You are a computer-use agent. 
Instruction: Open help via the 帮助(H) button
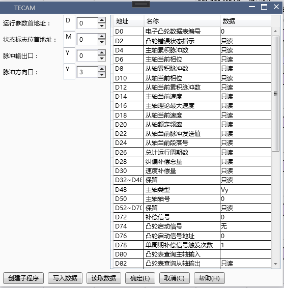209,278
